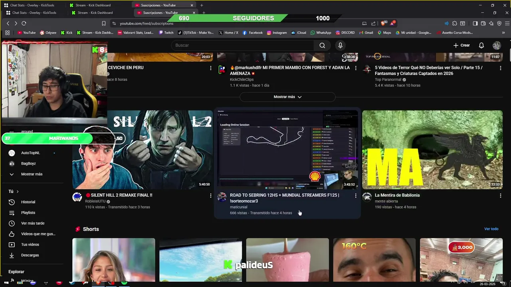Click the browser forward arrow

tap(16, 24)
